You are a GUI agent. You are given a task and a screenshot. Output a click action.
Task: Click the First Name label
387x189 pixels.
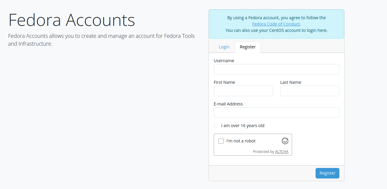click(x=224, y=82)
